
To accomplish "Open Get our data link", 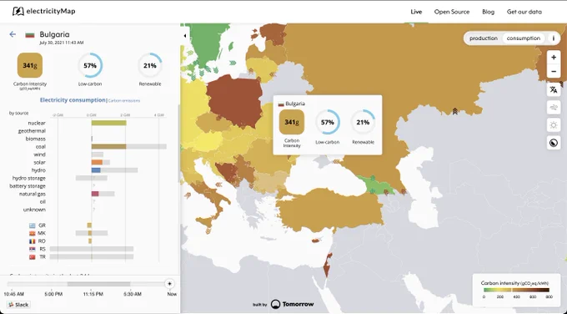I will [x=524, y=12].
